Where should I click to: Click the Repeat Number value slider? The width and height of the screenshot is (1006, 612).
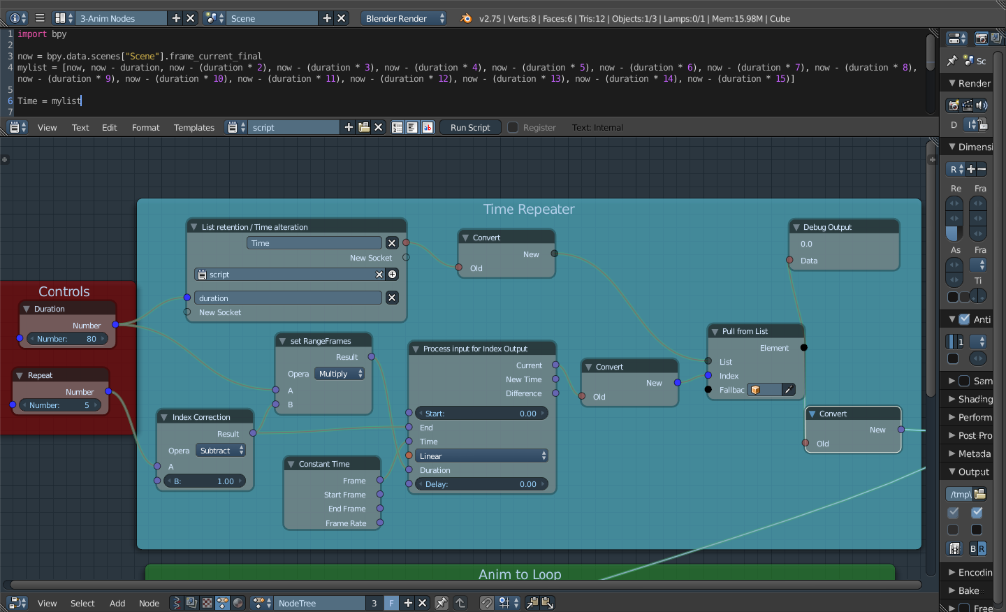59,405
